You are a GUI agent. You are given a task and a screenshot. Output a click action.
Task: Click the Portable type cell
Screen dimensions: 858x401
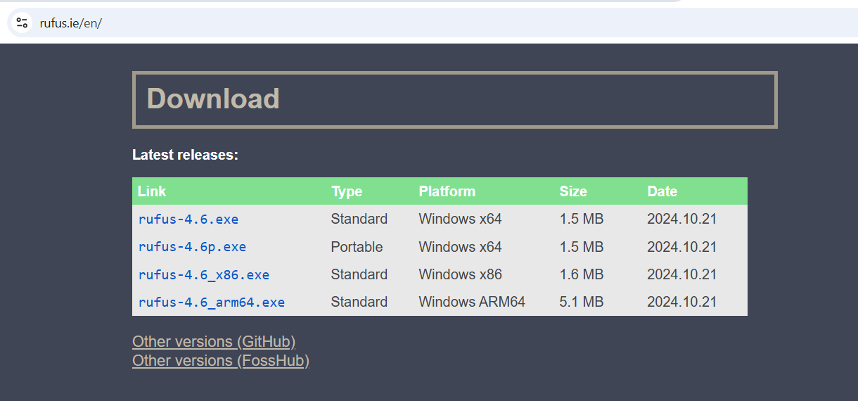357,247
